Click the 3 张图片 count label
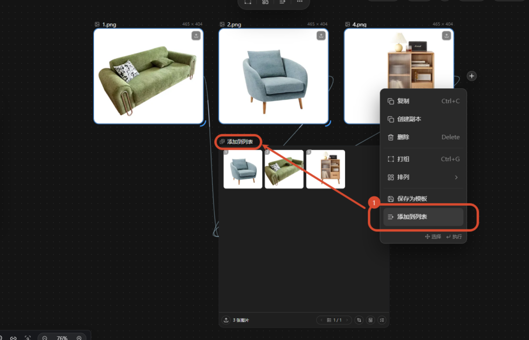Viewport: 529px width, 340px height. (x=241, y=320)
